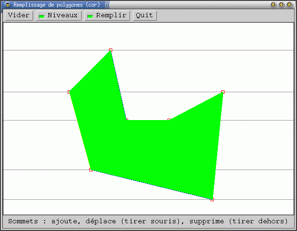This screenshot has height=231, width=297.
Task: Minimize the window using title bar icon
Action: coord(273,4)
